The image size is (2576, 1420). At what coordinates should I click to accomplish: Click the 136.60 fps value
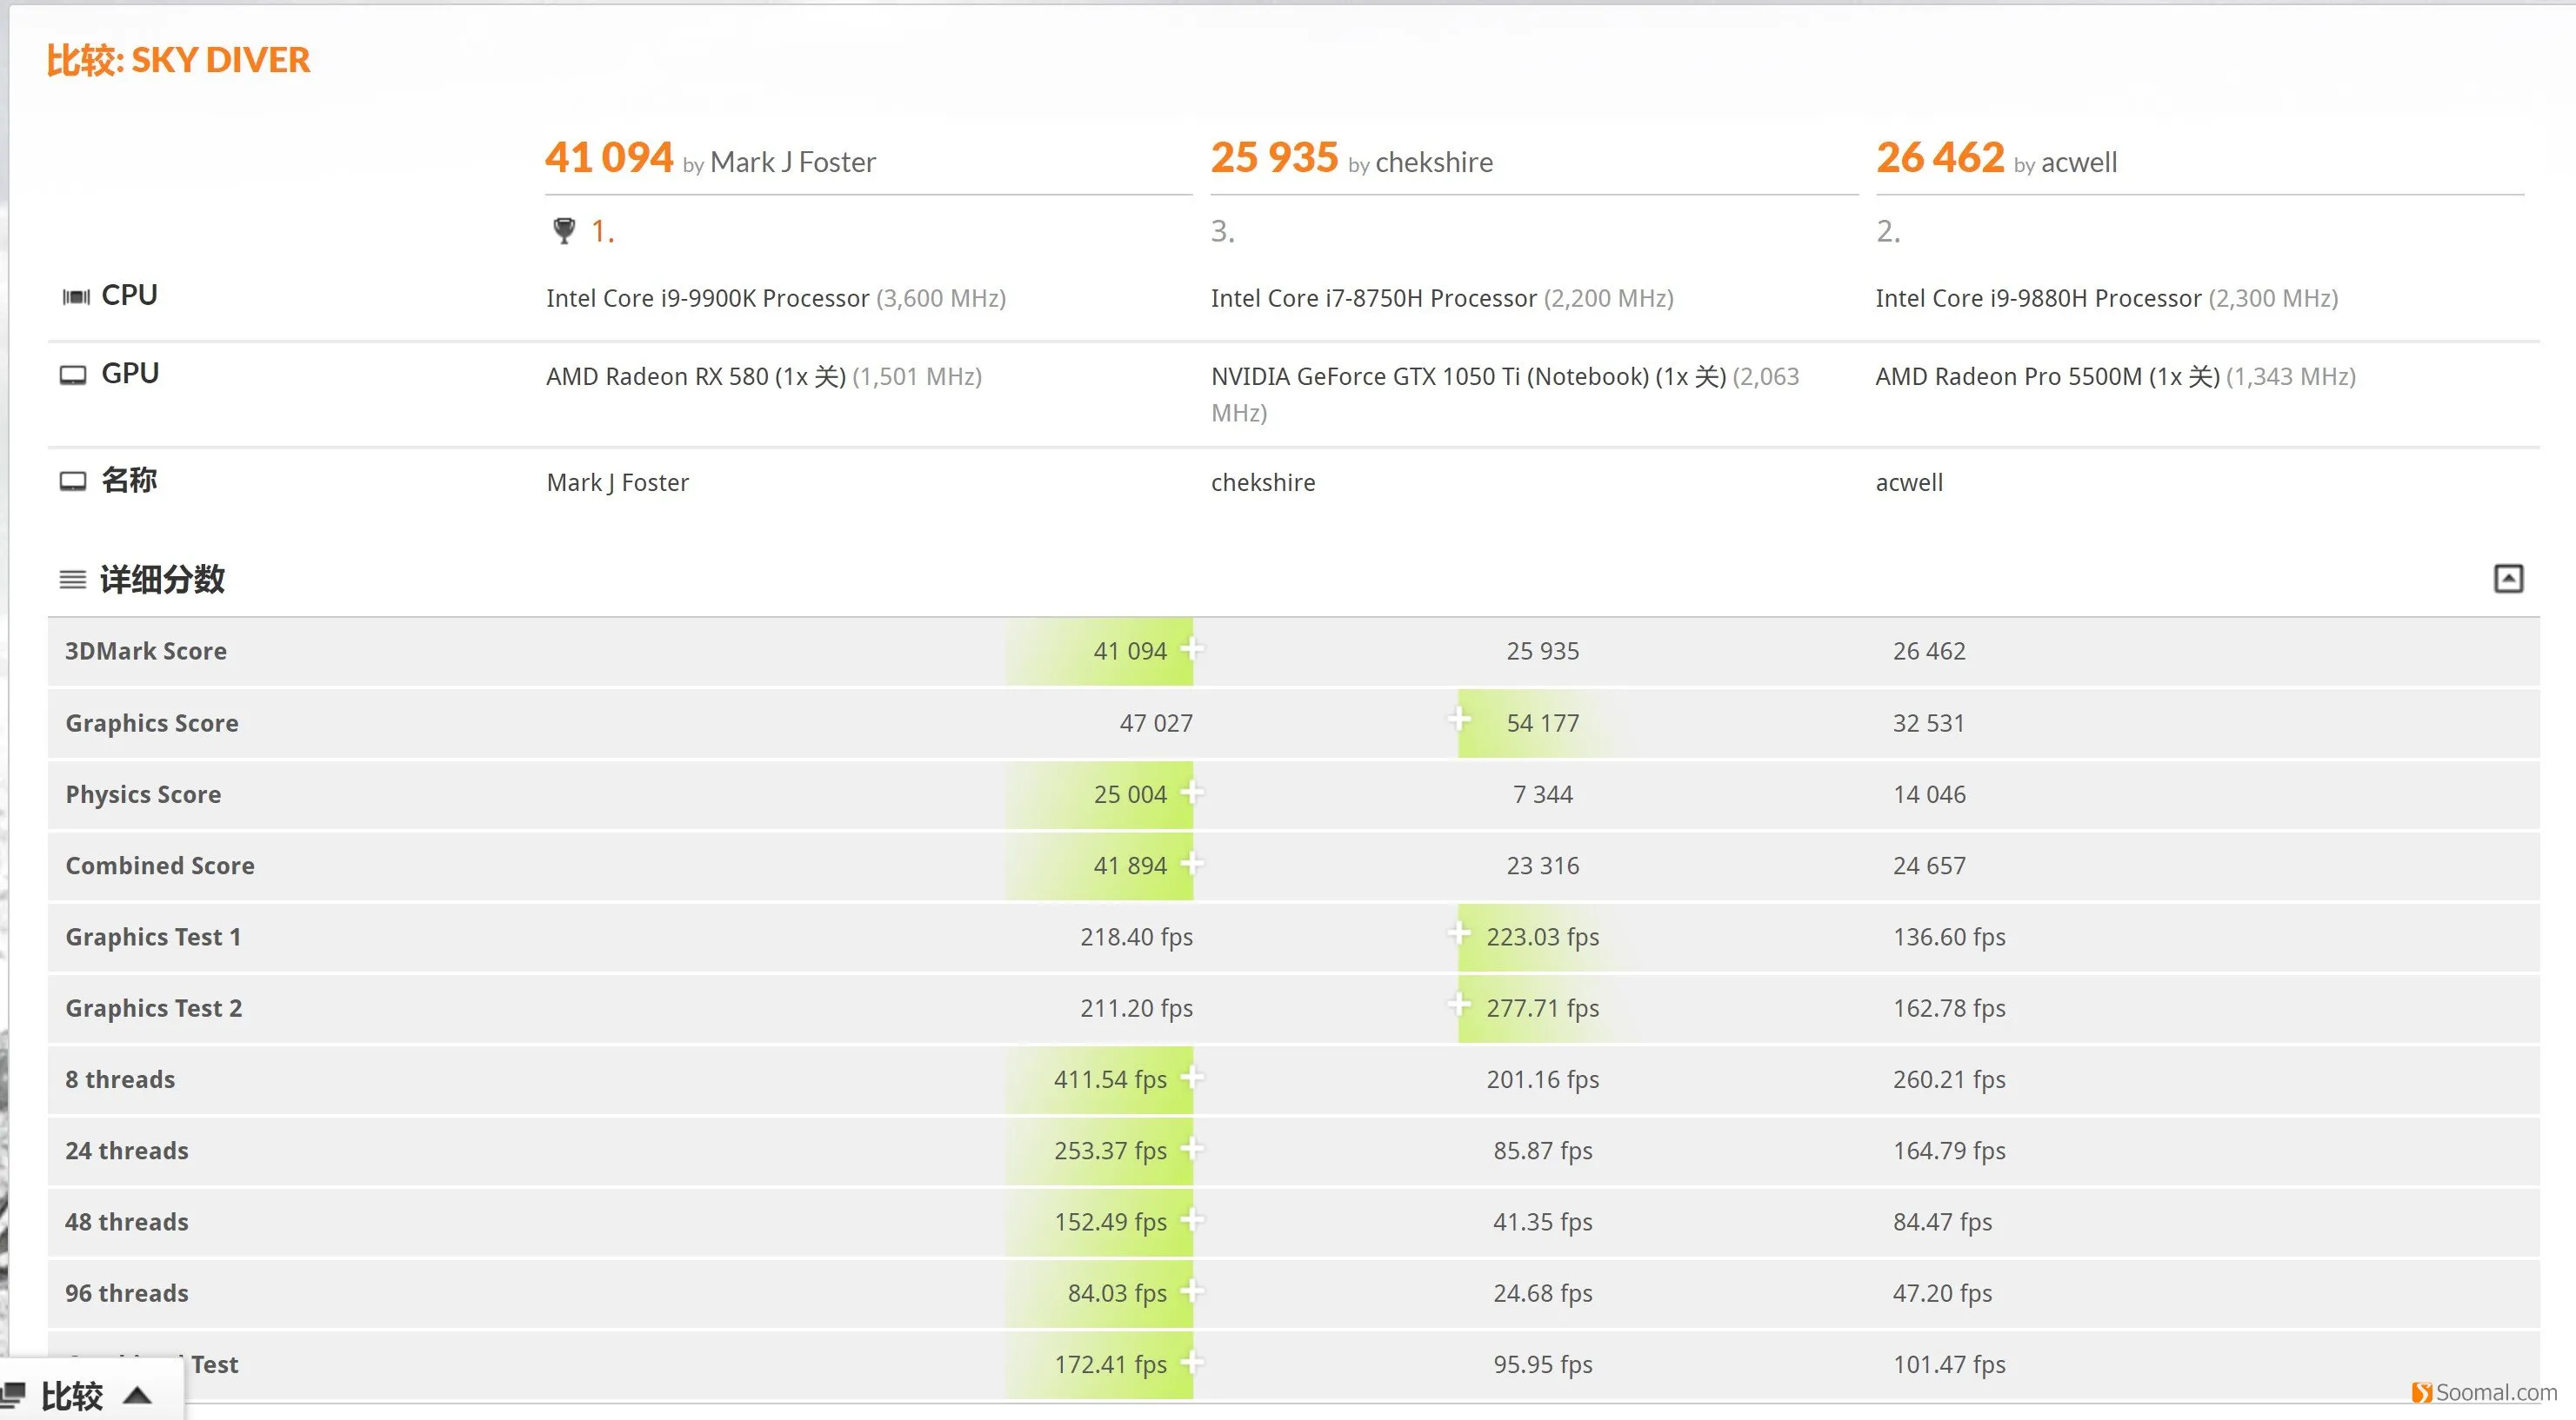click(1949, 938)
